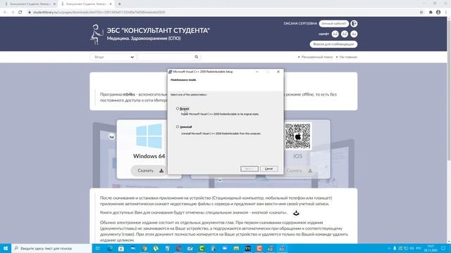Bookmark this page with star icon
Screen dimensions: 451x253
tap(421, 13)
